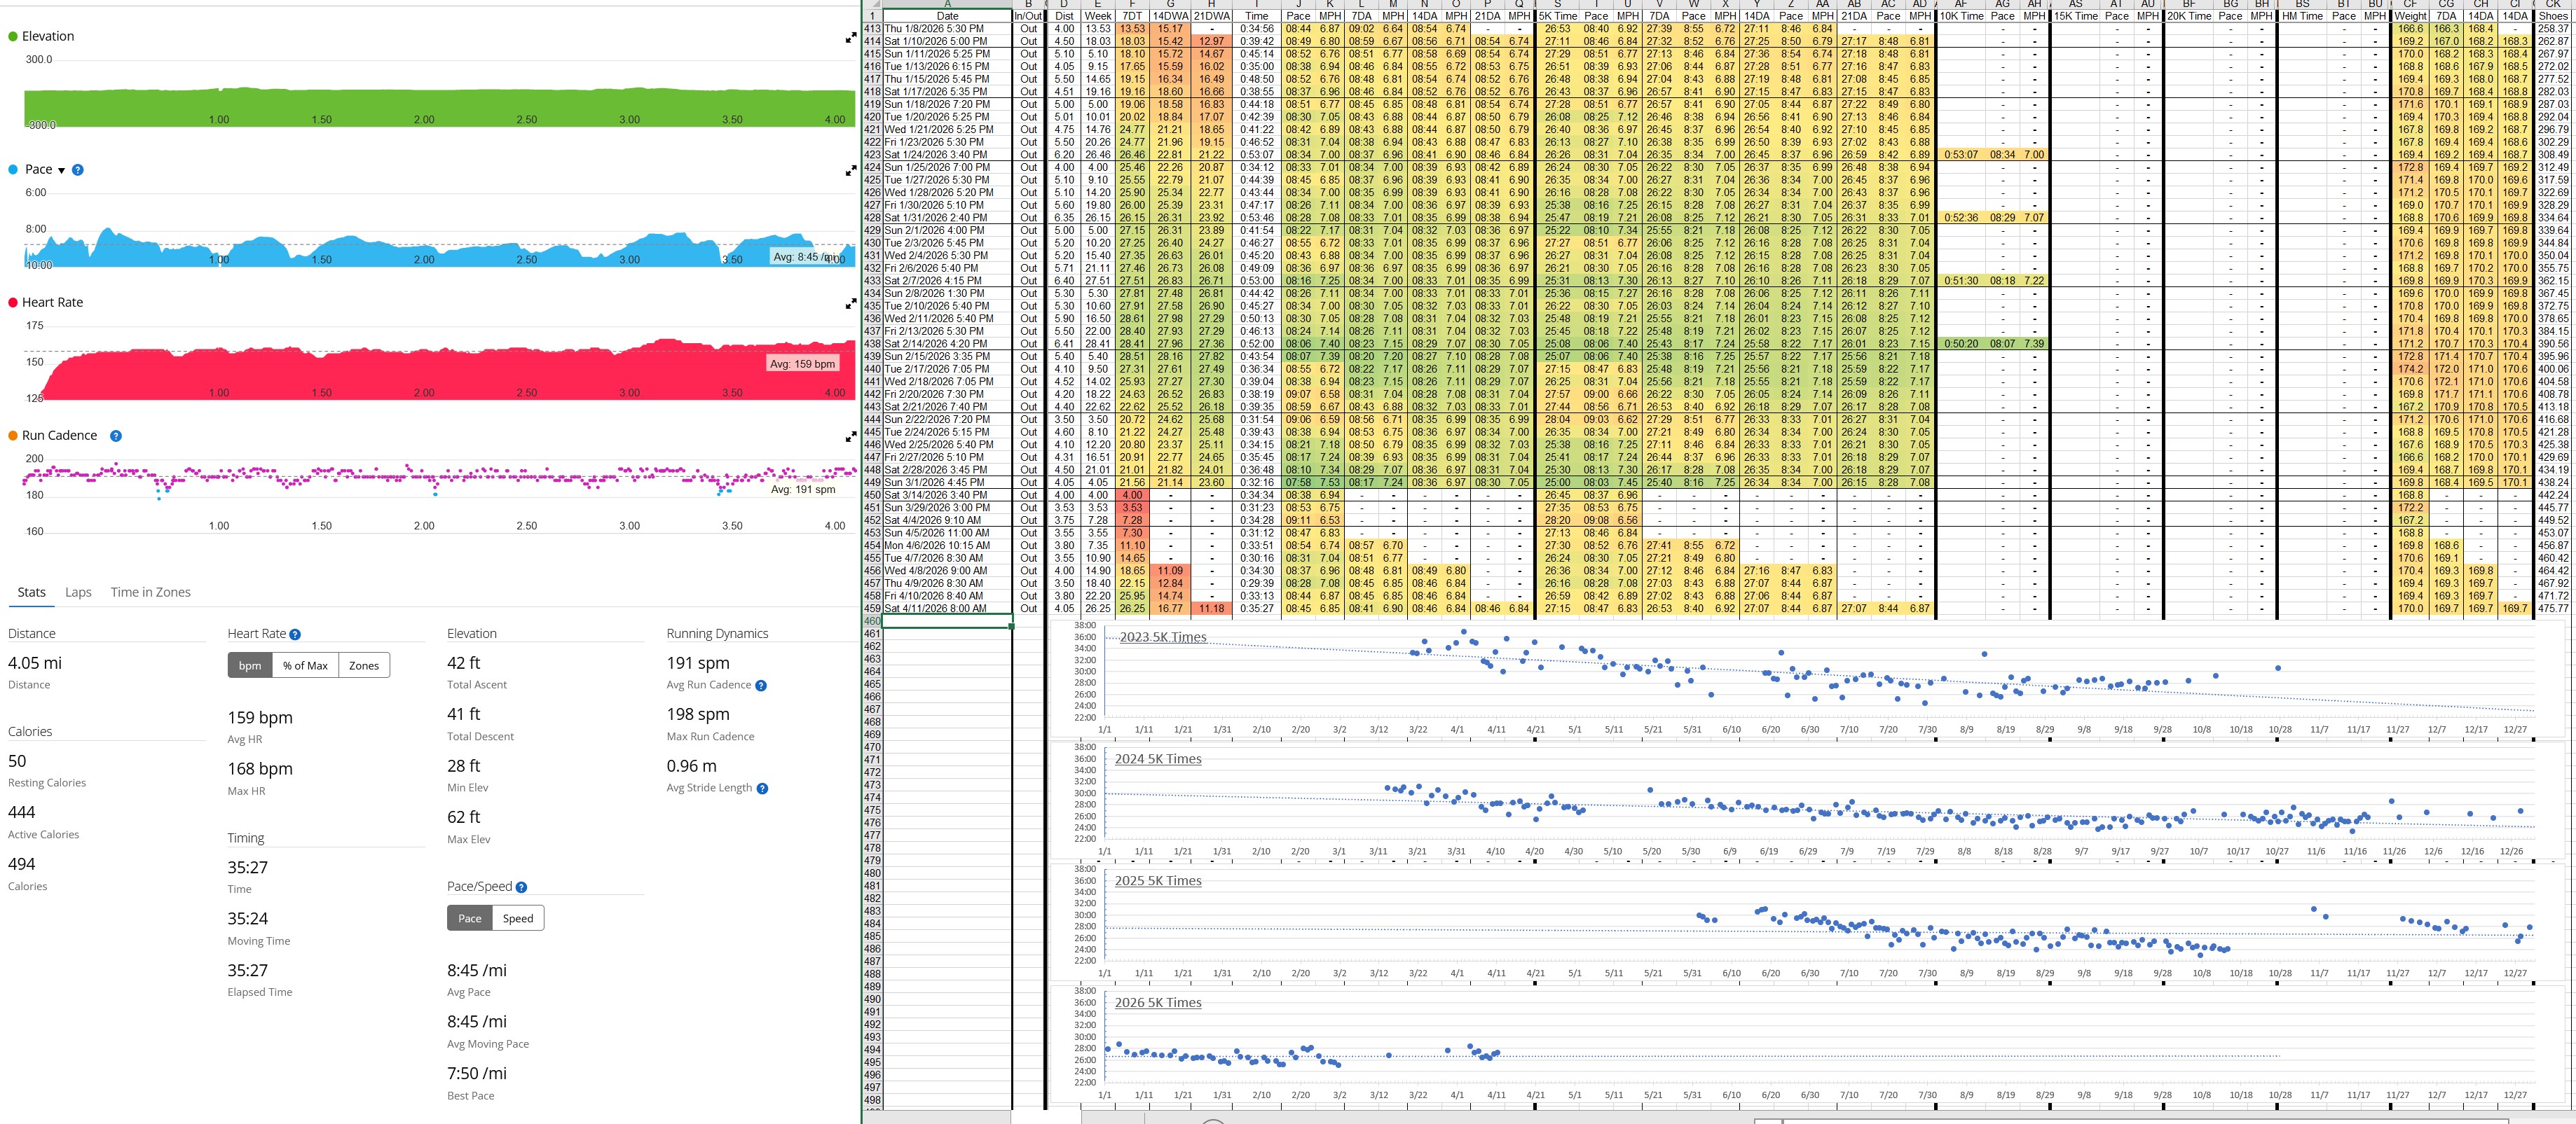Open the Laps tab

(78, 592)
